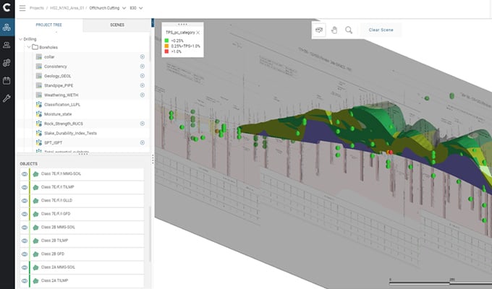492x289 pixels.
Task: Open the wrench tools icon in sidebar
Action: [x=7, y=98]
